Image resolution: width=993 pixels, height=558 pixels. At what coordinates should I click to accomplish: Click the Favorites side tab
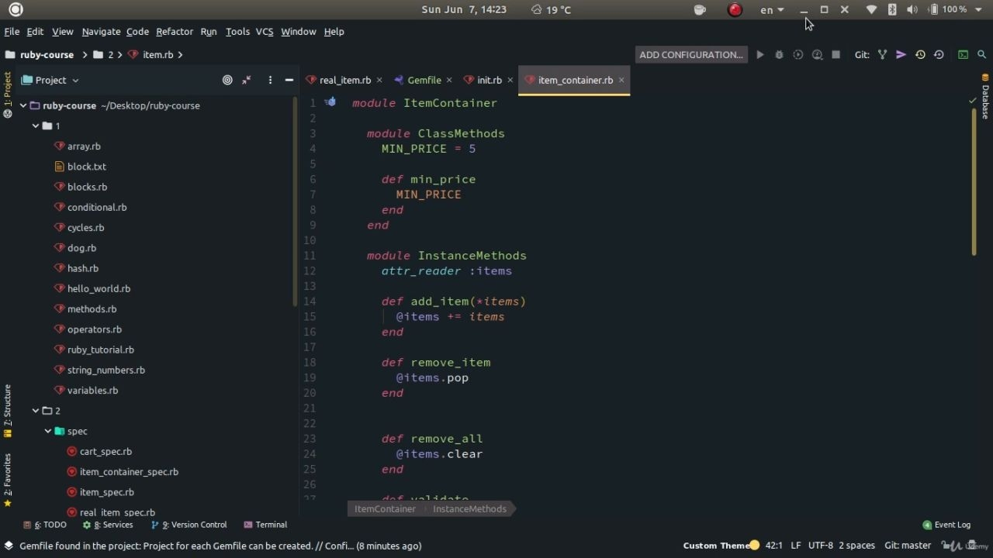click(8, 480)
